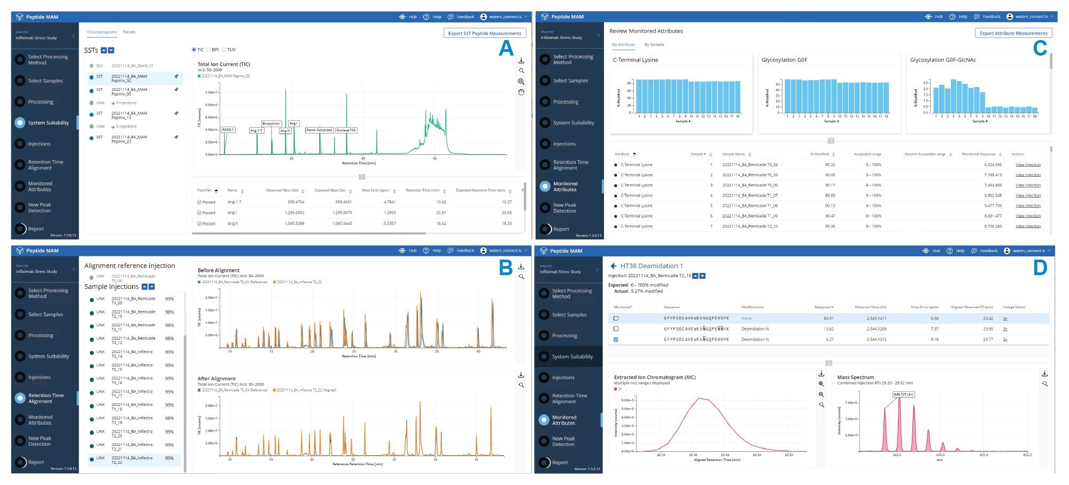Switch to the Trends tab in panel A
Image resolution: width=1069 pixels, height=485 pixels.
(129, 32)
